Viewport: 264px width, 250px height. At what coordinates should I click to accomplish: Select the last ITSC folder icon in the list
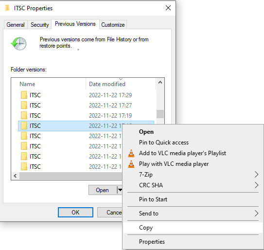24,167
